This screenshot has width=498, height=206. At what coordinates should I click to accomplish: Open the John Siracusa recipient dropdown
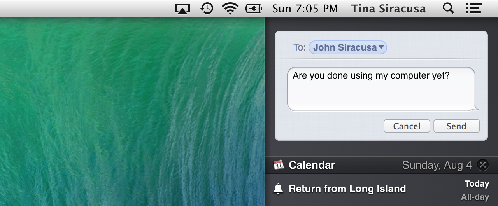pyautogui.click(x=348, y=47)
